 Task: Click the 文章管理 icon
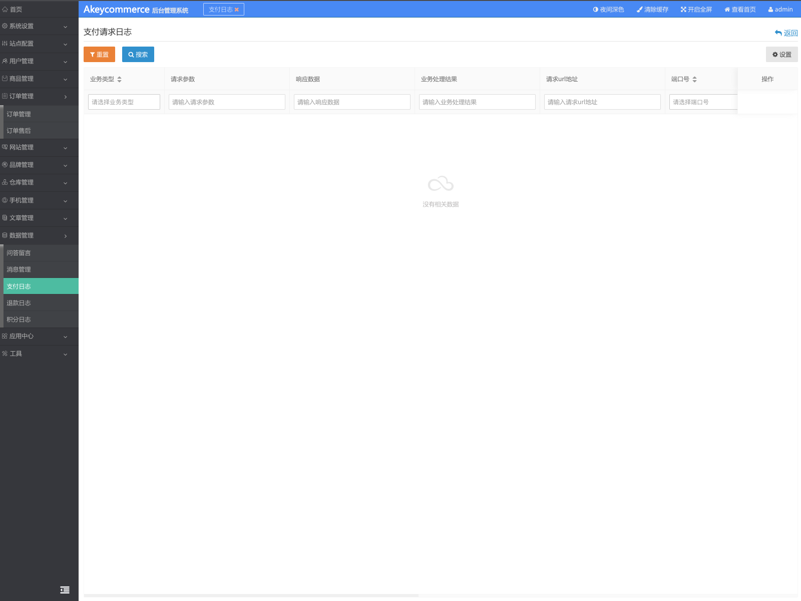click(5, 218)
